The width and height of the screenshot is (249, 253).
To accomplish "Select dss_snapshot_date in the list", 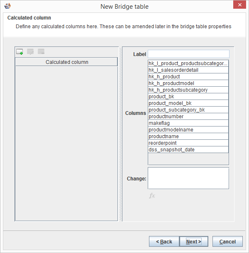I will (x=188, y=150).
